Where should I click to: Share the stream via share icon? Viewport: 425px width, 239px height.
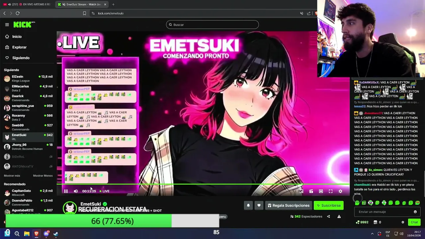pos(328,216)
